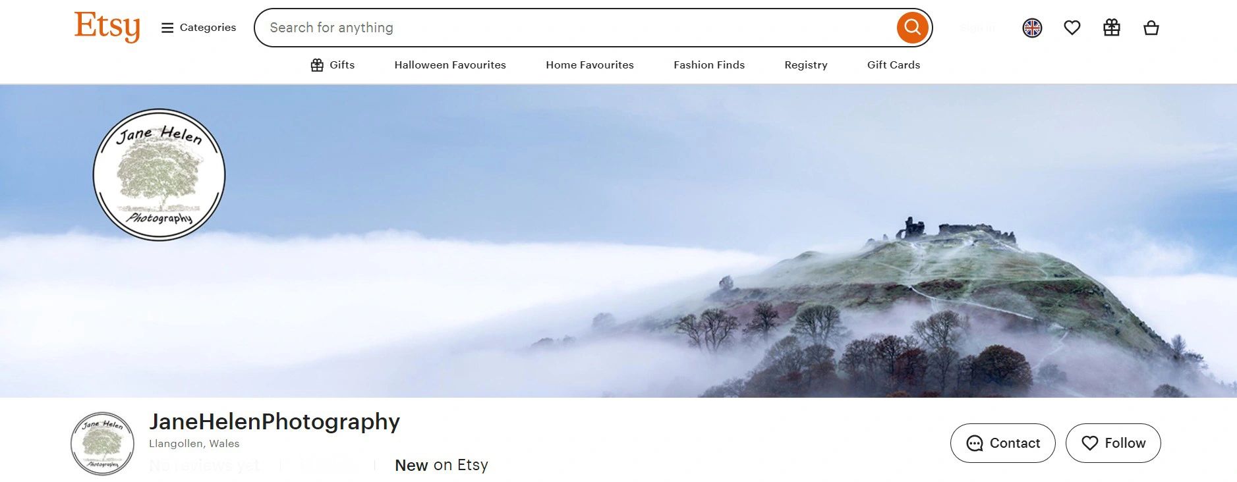The height and width of the screenshot is (482, 1237).
Task: Follow the shop with heart button
Action: click(1113, 443)
